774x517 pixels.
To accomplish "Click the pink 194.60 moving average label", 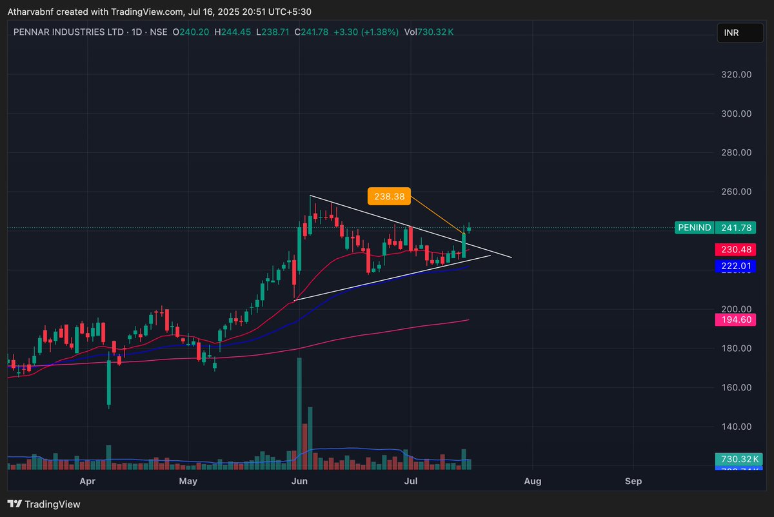I will (735, 319).
